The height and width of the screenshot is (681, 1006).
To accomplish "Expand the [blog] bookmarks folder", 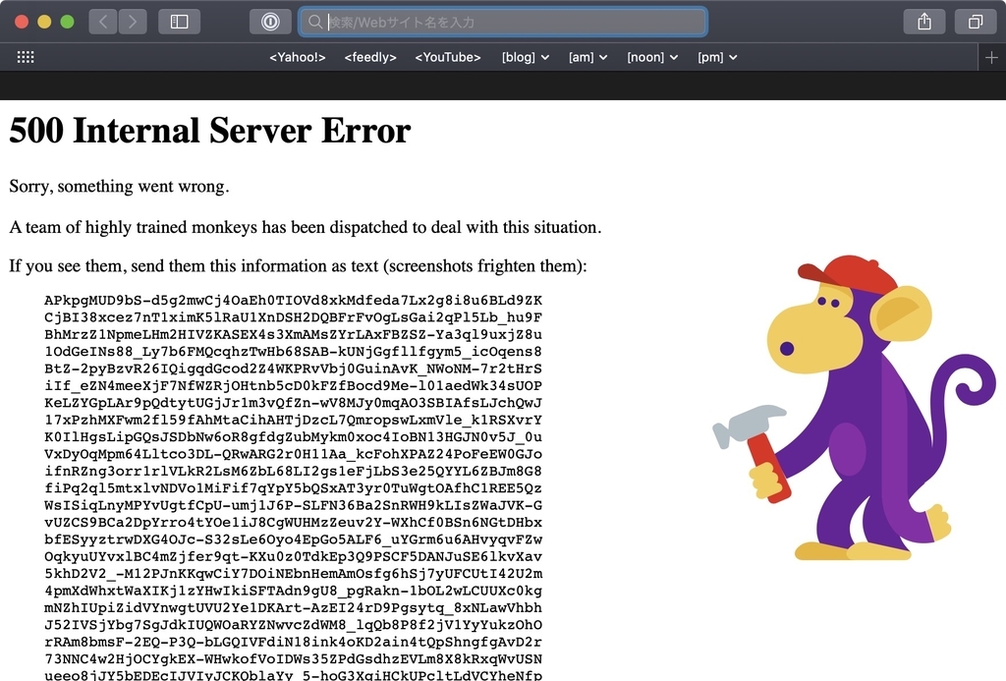I will tap(526, 57).
